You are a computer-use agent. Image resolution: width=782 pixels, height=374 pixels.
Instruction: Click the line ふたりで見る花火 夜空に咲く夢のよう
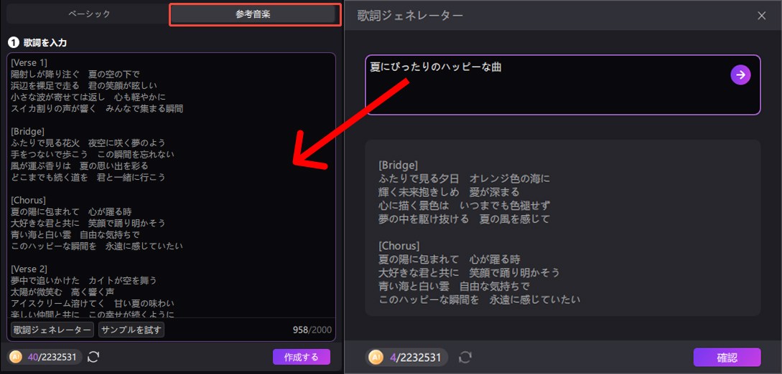click(88, 143)
